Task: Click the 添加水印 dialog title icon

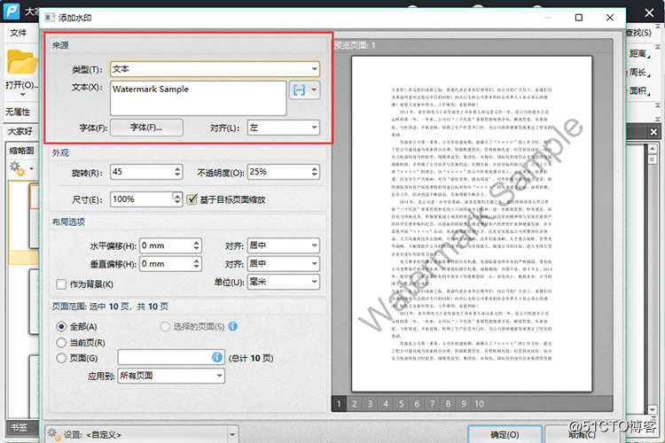Action: [x=50, y=18]
